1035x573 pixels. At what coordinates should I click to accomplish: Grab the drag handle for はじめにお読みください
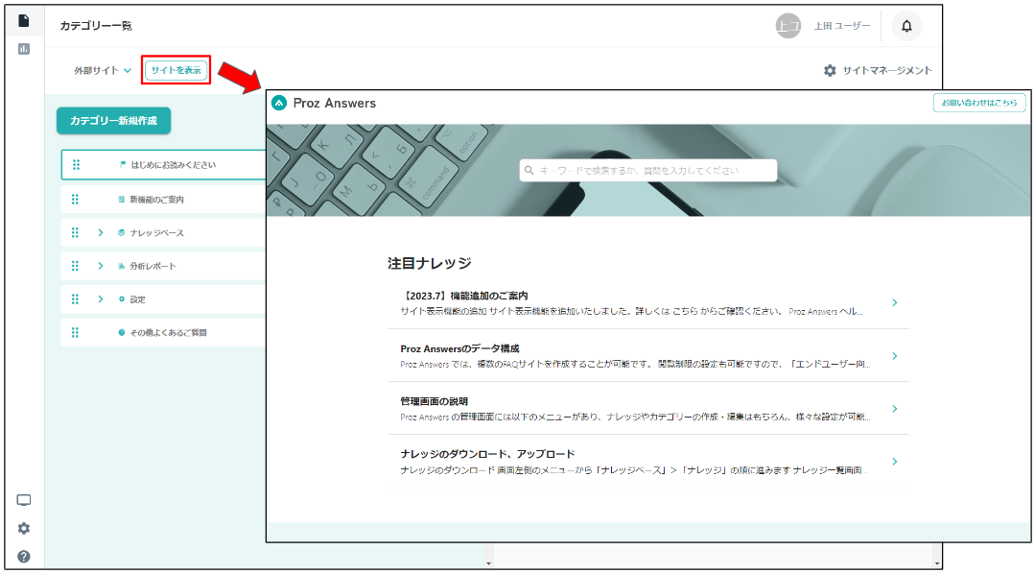[x=76, y=165]
